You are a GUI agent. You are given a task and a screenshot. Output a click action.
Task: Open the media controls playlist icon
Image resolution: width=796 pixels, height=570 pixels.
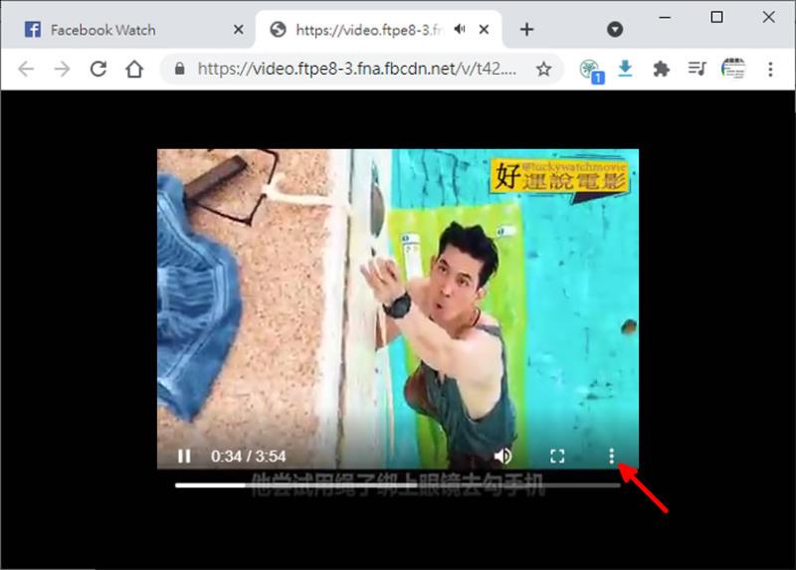click(697, 69)
